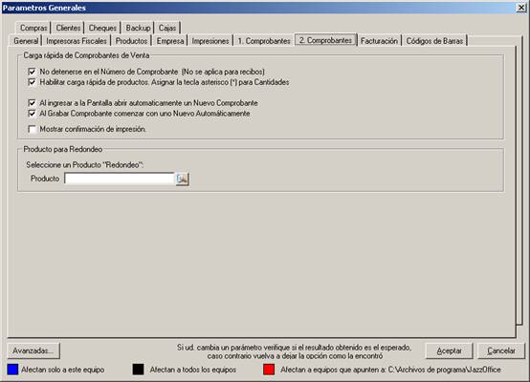The image size is (530, 382).
Task: Click the black legend color square
Action: click(139, 370)
